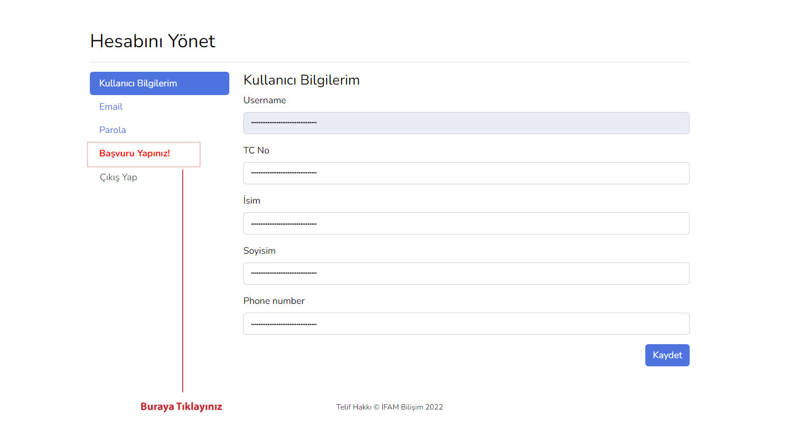
Task: Click the Soyisim input box
Action: point(466,274)
